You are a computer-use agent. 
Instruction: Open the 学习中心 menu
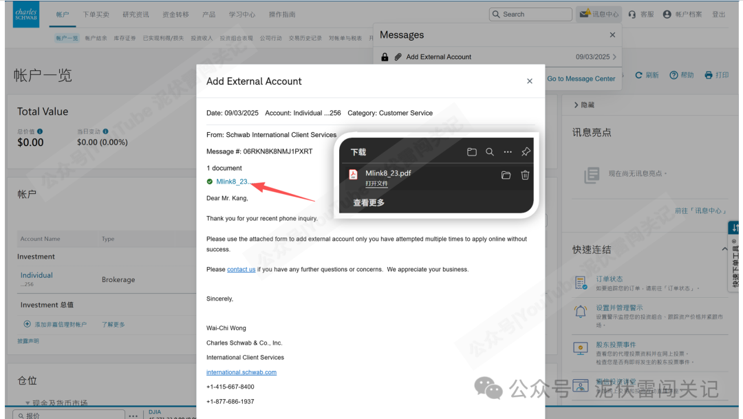pos(242,14)
